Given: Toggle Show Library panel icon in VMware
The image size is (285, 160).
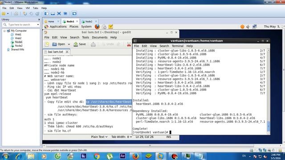Looking at the screenshot, I should [46, 14].
